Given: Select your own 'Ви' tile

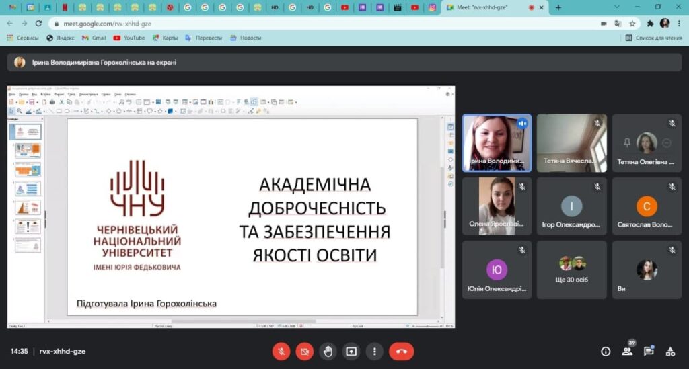Looking at the screenshot, I should click(647, 270).
